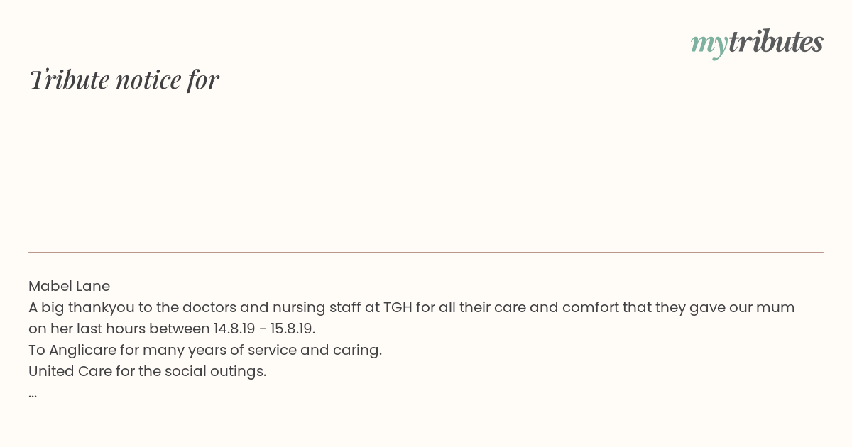
Task: Click the name "Mabel Lane"
Action: click(69, 286)
